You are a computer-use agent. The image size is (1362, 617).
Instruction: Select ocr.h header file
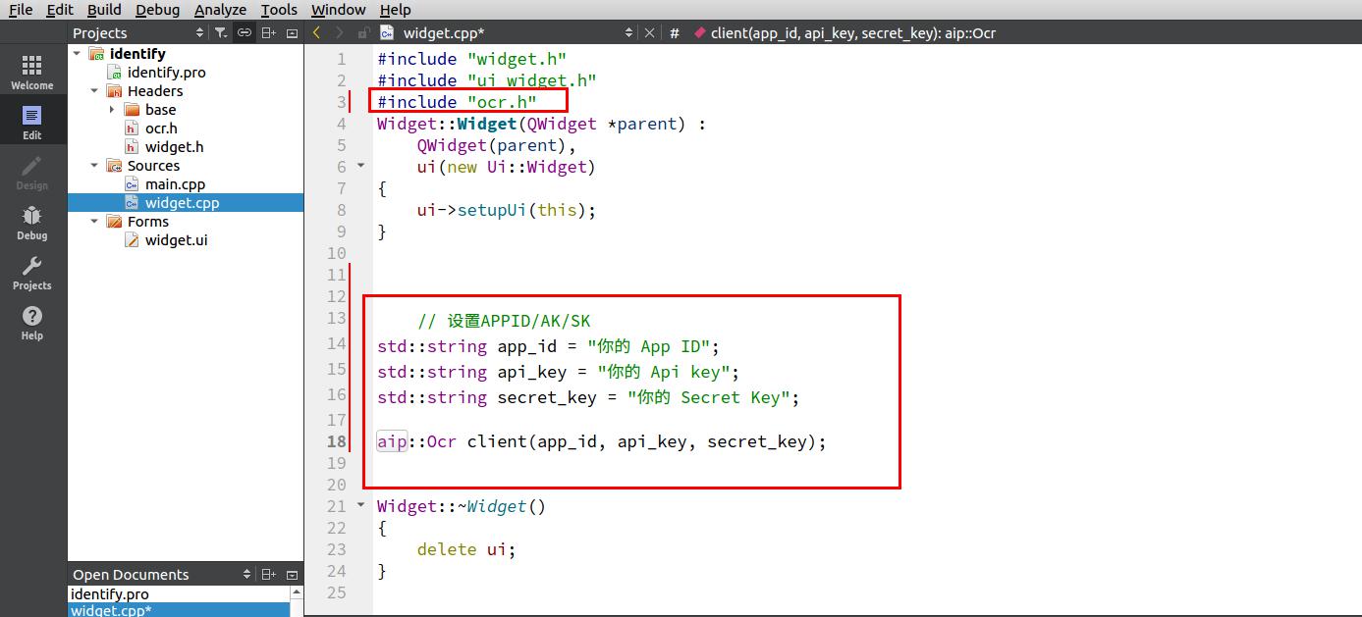coord(161,129)
